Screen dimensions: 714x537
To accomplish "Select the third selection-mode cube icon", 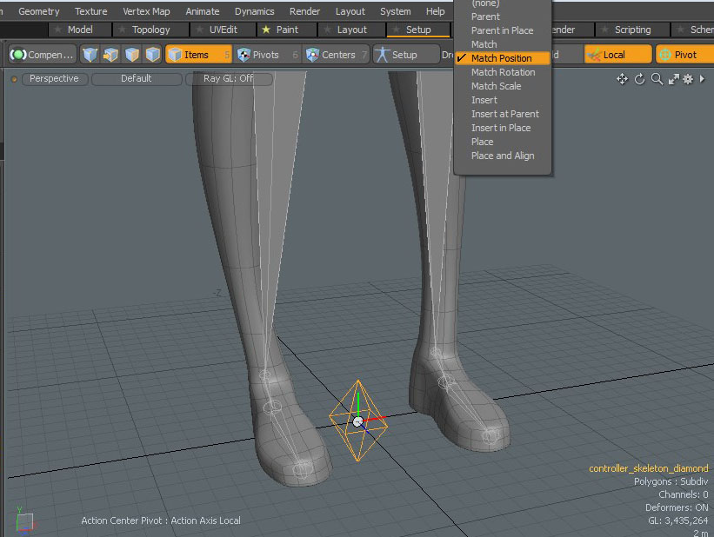I will tap(131, 55).
